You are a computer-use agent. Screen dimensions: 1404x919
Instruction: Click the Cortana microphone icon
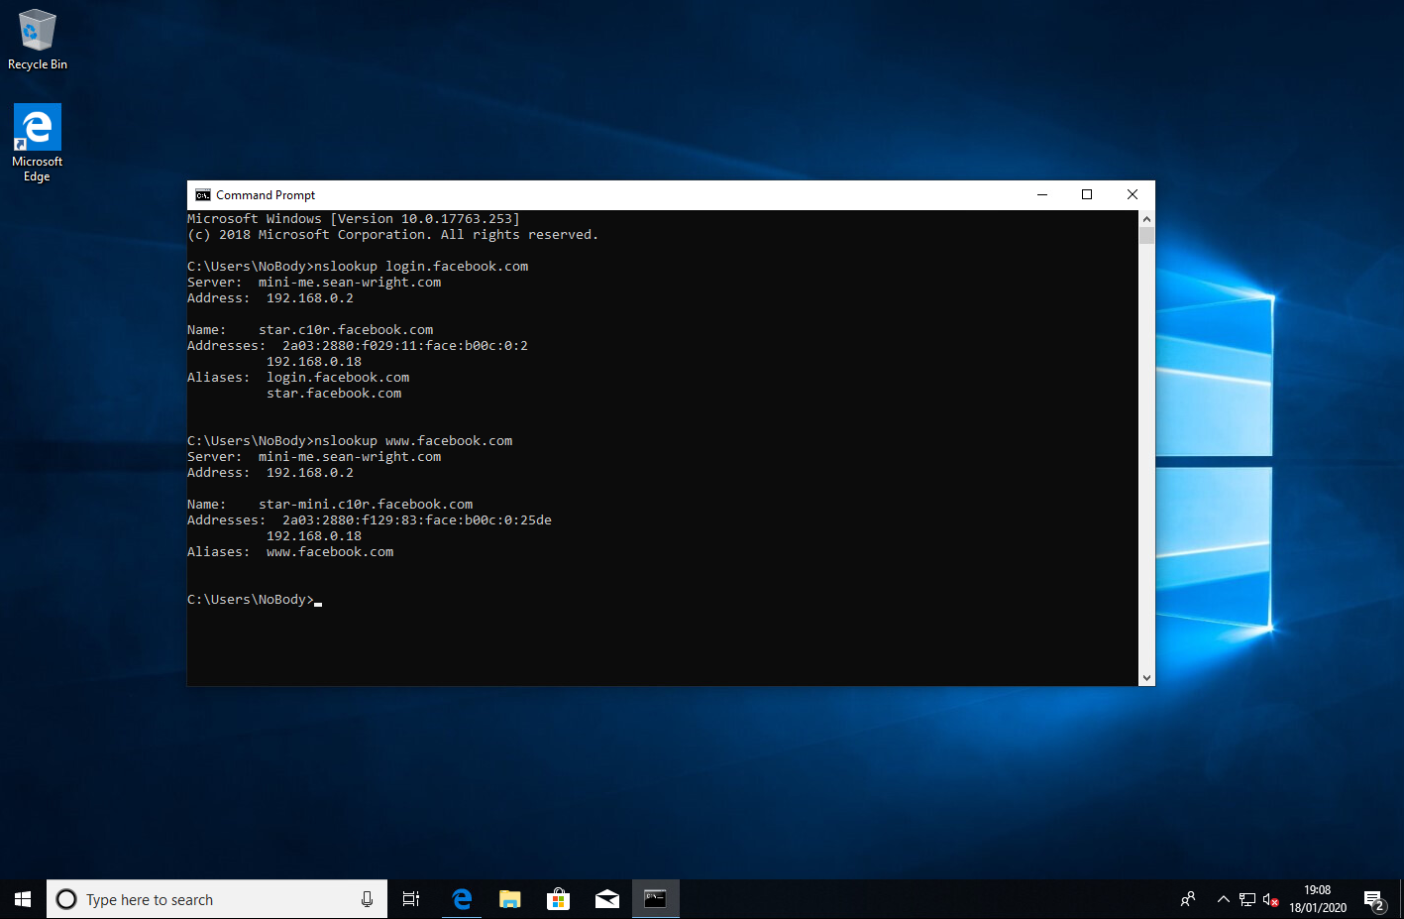coord(367,899)
